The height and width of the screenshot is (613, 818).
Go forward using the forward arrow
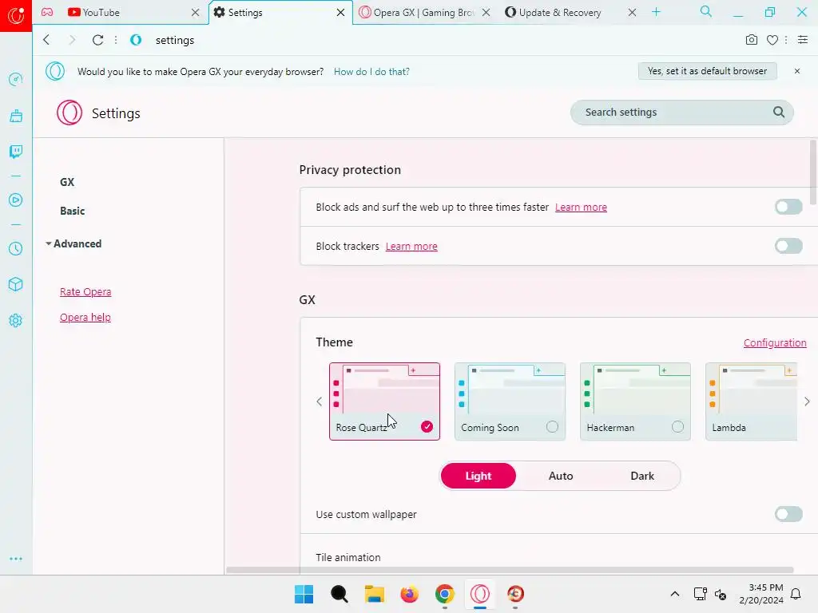coord(72,40)
